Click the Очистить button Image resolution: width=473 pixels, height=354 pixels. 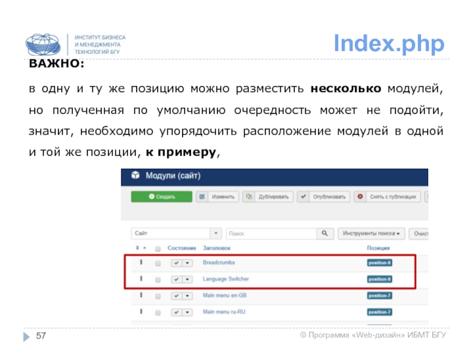click(419, 234)
